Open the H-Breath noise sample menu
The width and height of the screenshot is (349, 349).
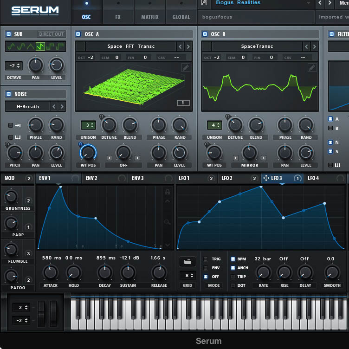point(27,107)
